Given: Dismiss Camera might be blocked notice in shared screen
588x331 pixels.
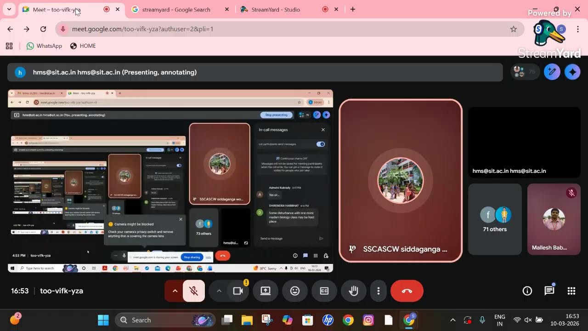Looking at the screenshot, I should click(x=181, y=219).
